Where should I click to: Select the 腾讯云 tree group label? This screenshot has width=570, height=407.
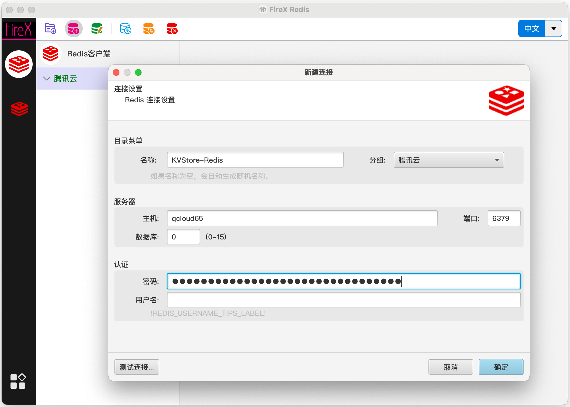(x=66, y=79)
